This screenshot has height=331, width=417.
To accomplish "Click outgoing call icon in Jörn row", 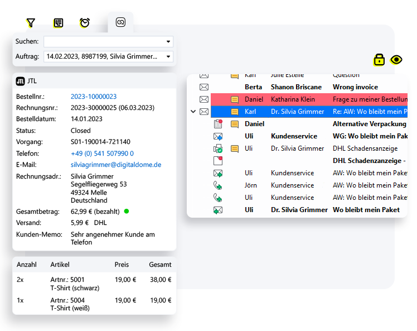I will 218,185.
